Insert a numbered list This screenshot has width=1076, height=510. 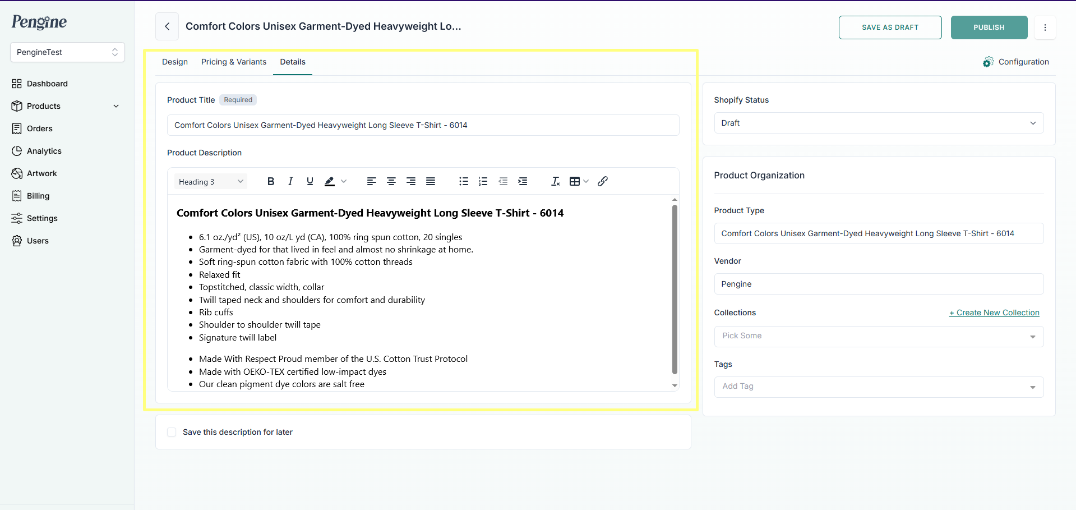(483, 181)
